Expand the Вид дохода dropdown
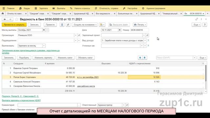The height and width of the screenshot is (118, 210). click(x=145, y=41)
